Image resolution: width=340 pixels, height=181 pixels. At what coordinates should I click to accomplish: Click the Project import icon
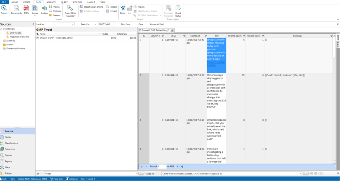[4, 9]
